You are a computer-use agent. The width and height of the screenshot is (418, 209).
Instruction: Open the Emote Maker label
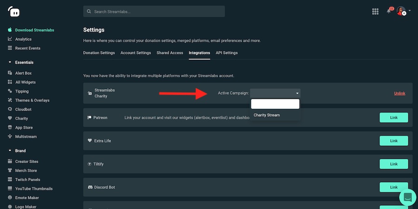(x=27, y=198)
